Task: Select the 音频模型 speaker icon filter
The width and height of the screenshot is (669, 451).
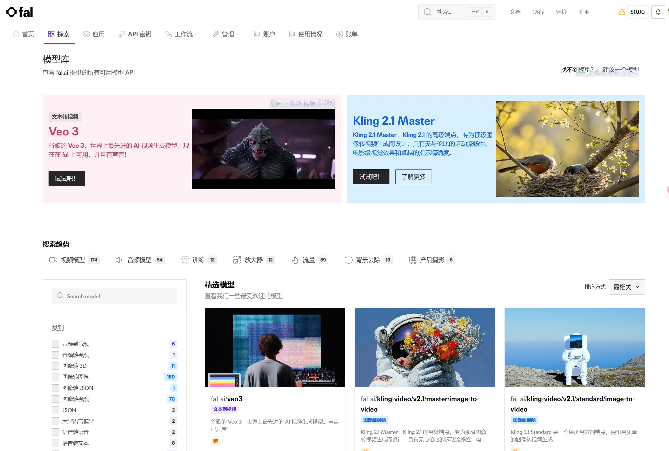Action: (x=119, y=260)
